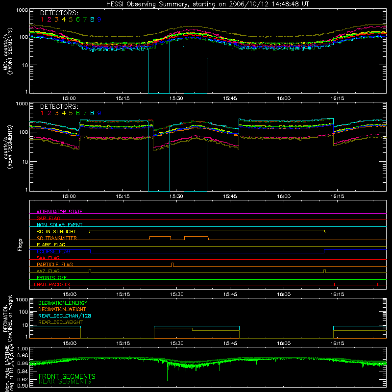Viewport: 392px width, 392px height.
Task: Click the NON SOLAR EVENT flag label
Action: pos(59,225)
